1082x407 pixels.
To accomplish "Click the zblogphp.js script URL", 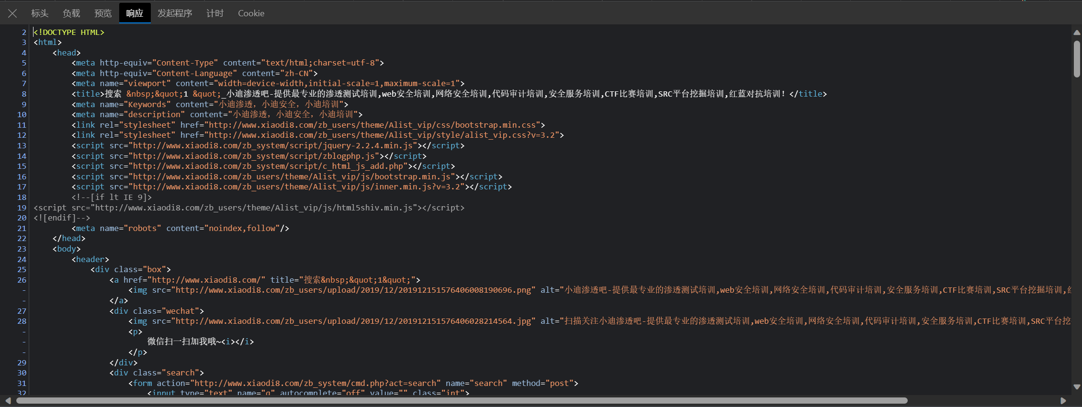I will [256, 156].
